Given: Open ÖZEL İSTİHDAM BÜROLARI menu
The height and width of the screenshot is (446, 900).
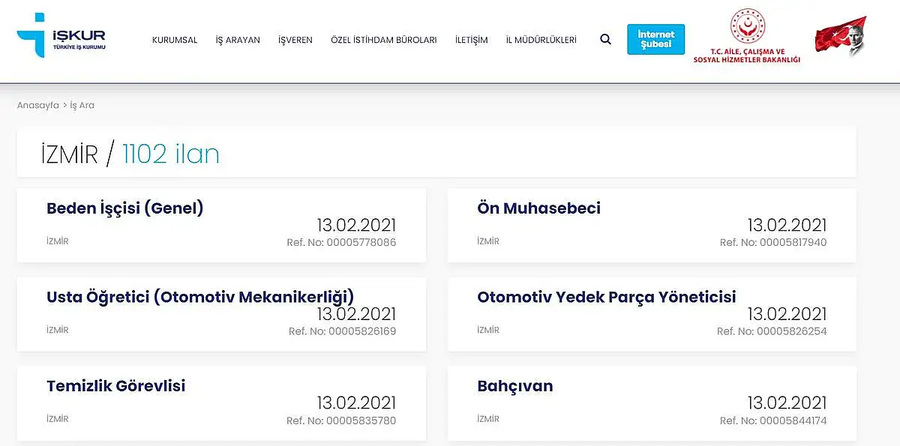Looking at the screenshot, I should tap(384, 40).
